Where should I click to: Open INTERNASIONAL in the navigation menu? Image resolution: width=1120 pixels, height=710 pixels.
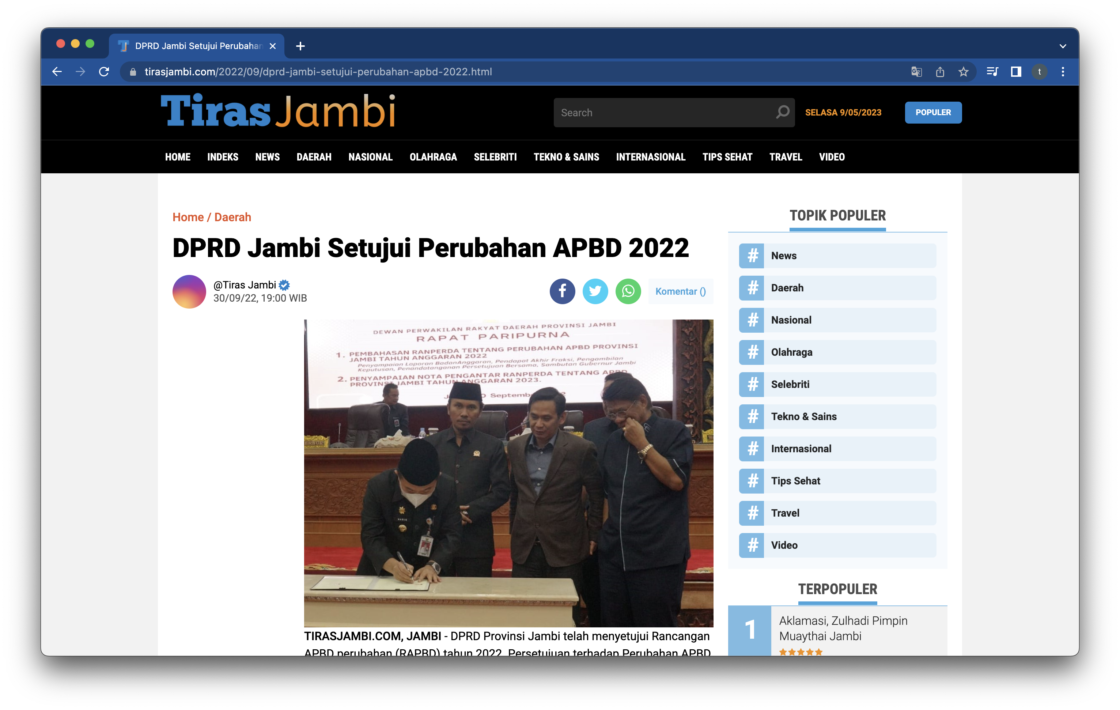tap(650, 157)
